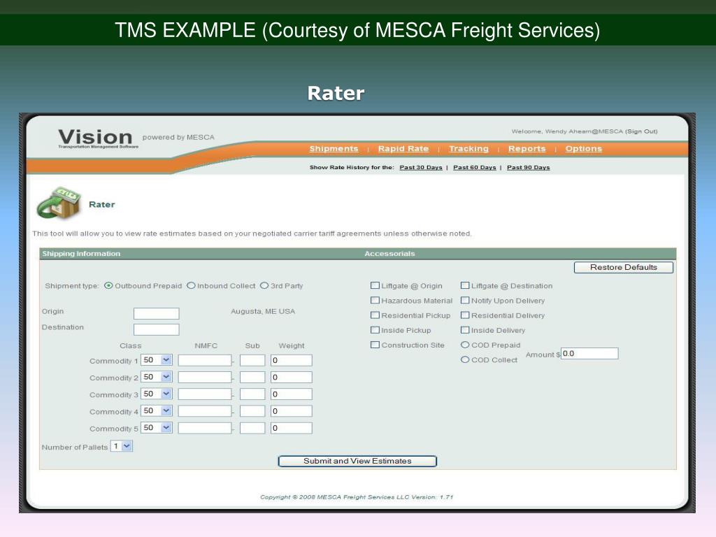Click Submit and View Estimates
This screenshot has width=716, height=537.
[357, 461]
